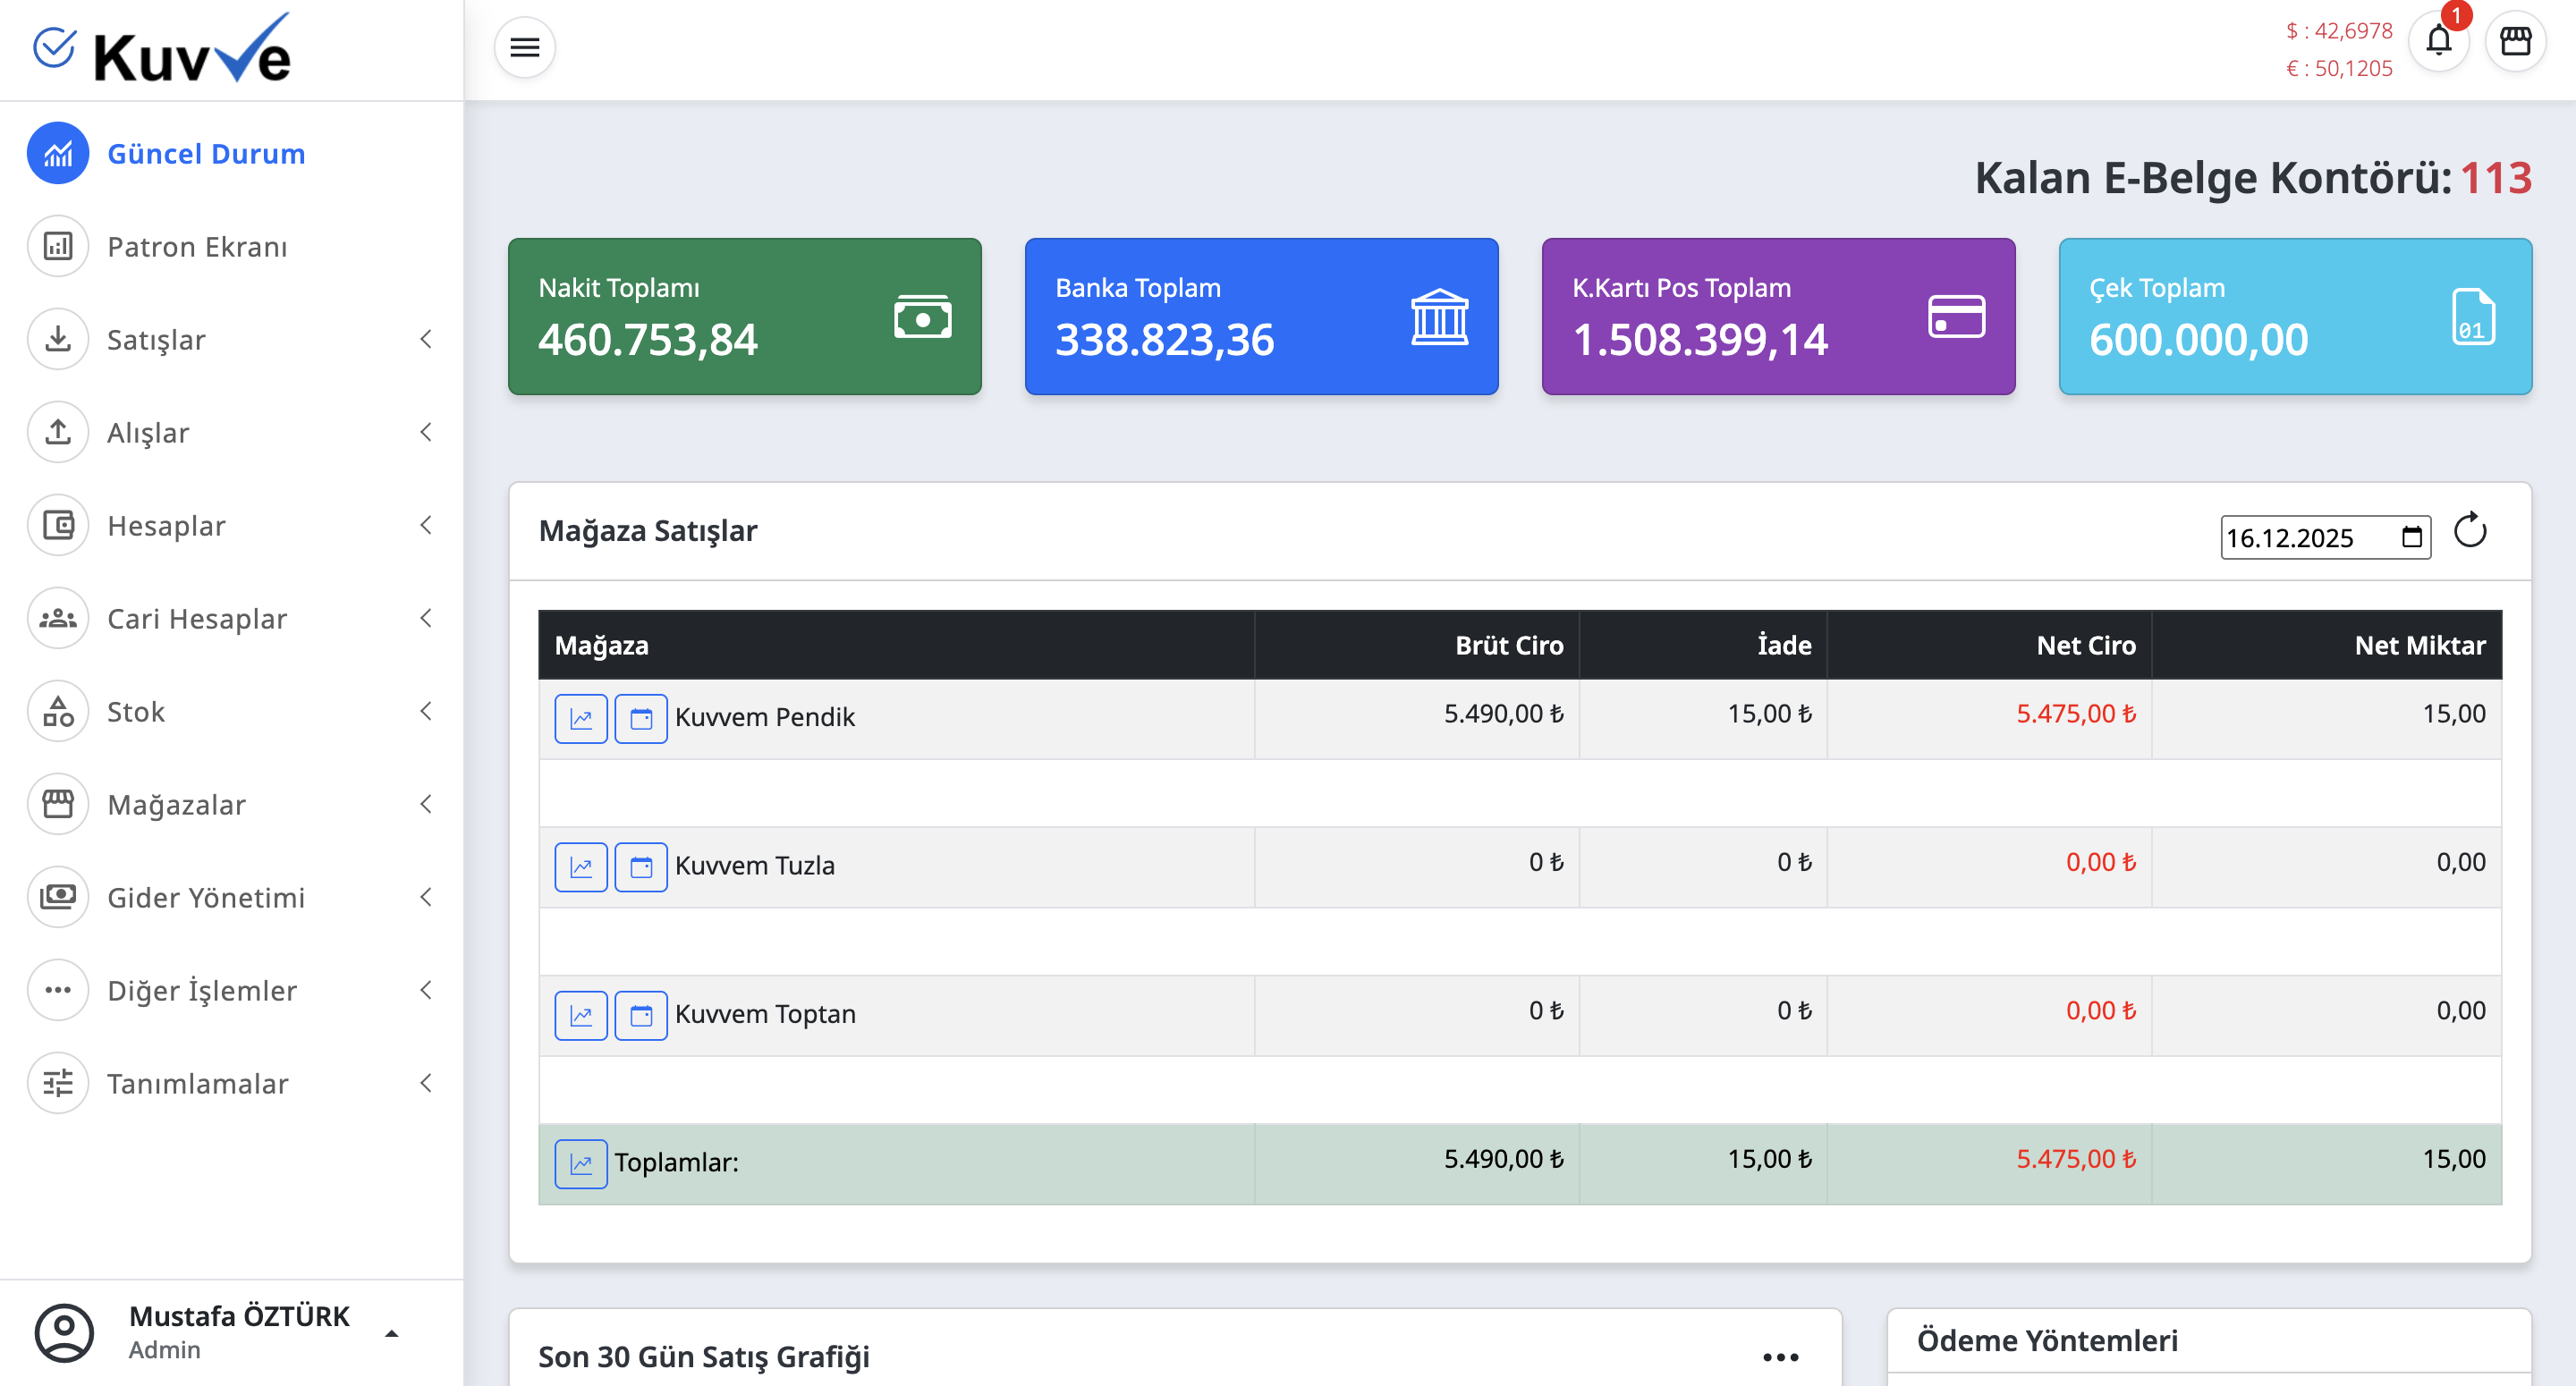This screenshot has width=2576, height=1386.
Task: Click the Cari Hesaplar people icon
Action: click(57, 618)
